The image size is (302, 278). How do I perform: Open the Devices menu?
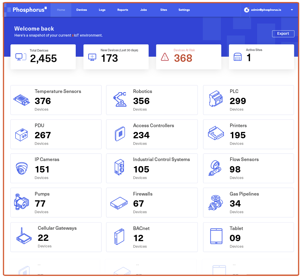click(81, 10)
